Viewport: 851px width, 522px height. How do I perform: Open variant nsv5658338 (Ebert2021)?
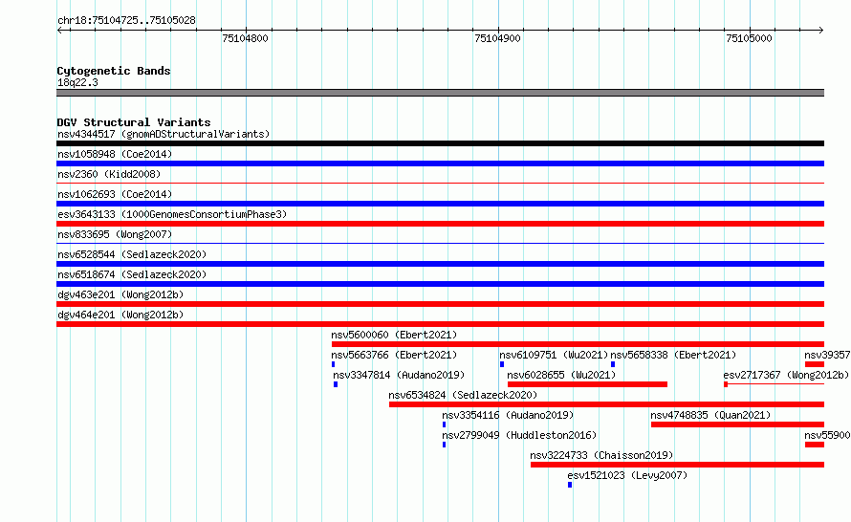point(673,355)
